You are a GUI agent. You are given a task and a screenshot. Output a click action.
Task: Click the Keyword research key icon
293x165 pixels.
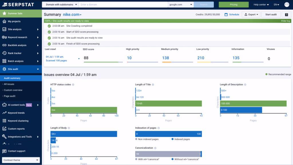(x=4, y=37)
